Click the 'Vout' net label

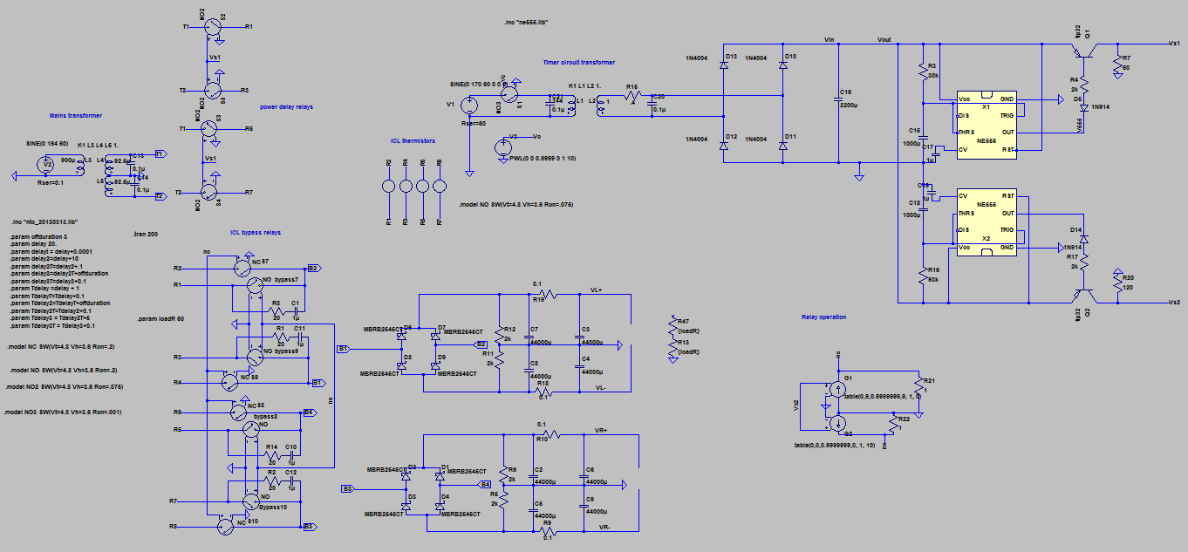point(884,40)
